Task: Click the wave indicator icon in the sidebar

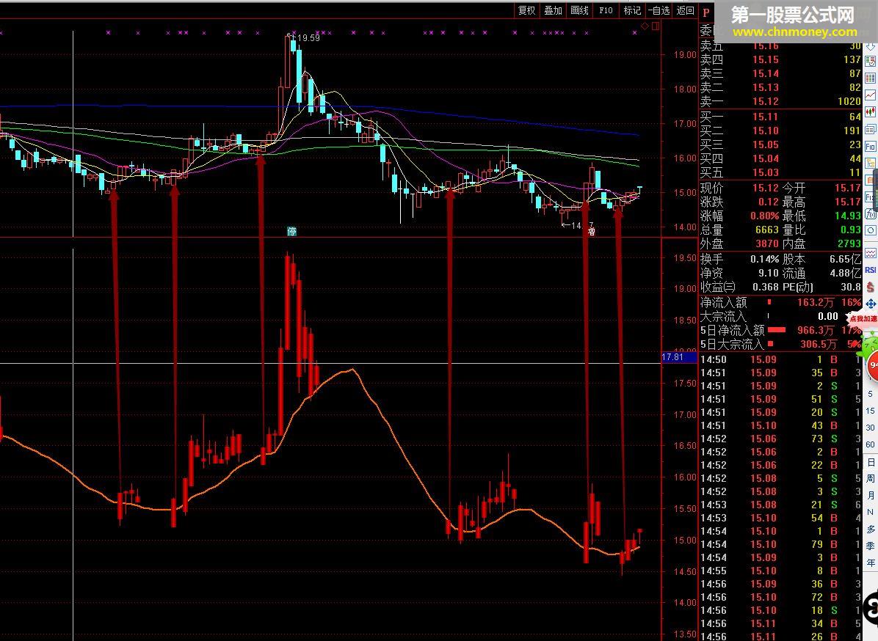Action: (870, 253)
